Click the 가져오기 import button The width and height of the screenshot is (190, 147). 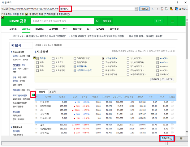(167, 138)
